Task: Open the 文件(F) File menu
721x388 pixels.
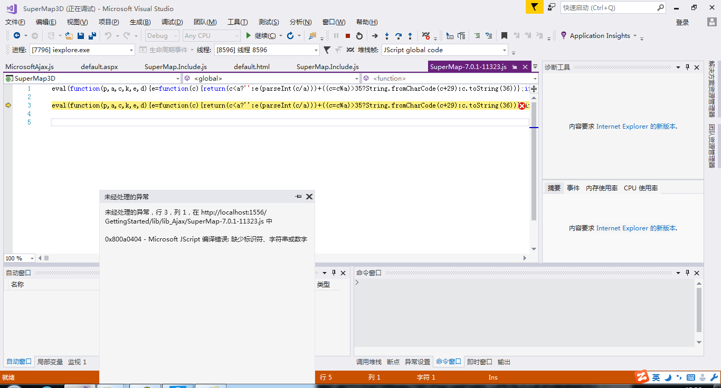Action: 15,22
